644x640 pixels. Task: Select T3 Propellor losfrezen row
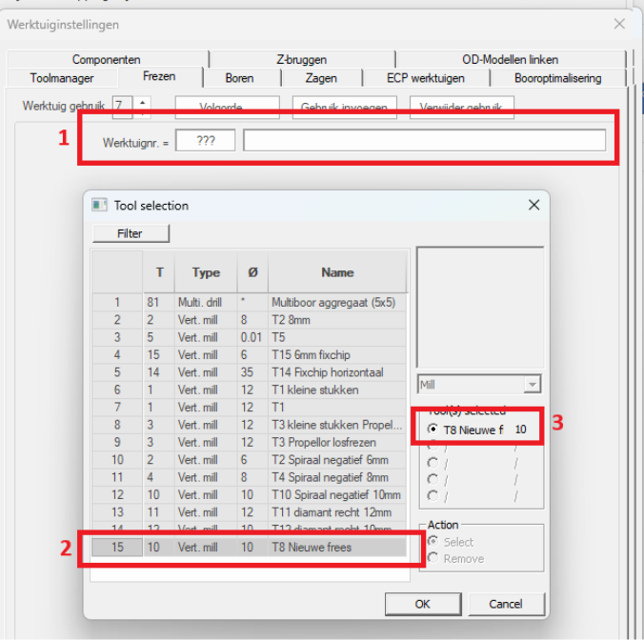click(250, 442)
